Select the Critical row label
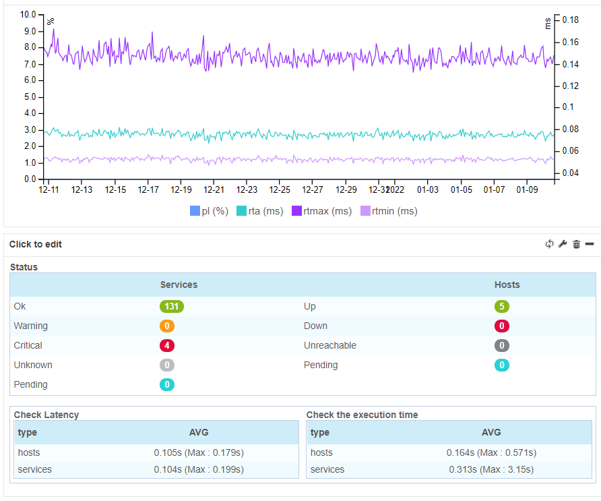The image size is (601, 501). tap(28, 346)
